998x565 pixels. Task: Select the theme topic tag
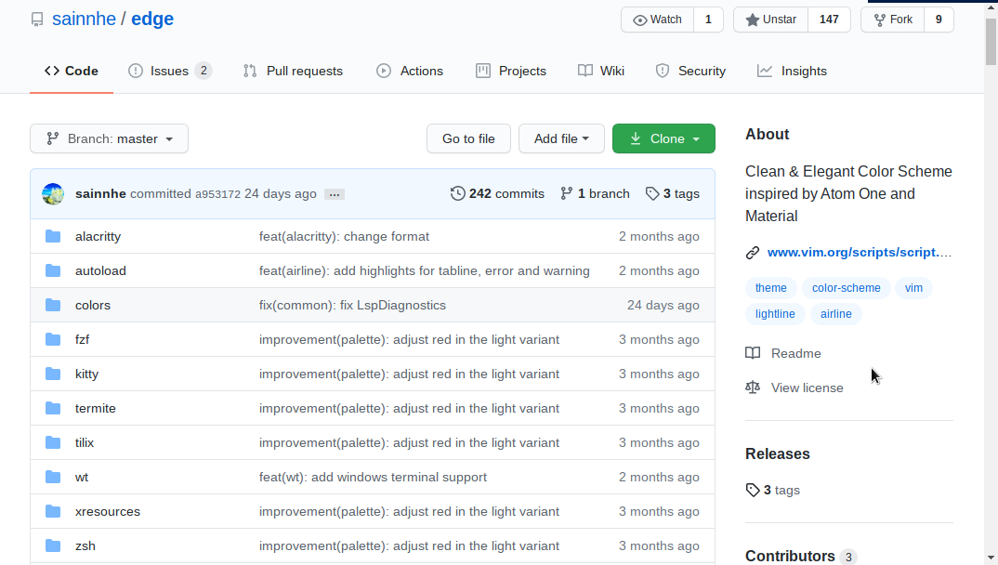coord(770,288)
